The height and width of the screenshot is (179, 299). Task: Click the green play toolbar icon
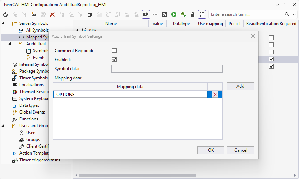(x=174, y=14)
